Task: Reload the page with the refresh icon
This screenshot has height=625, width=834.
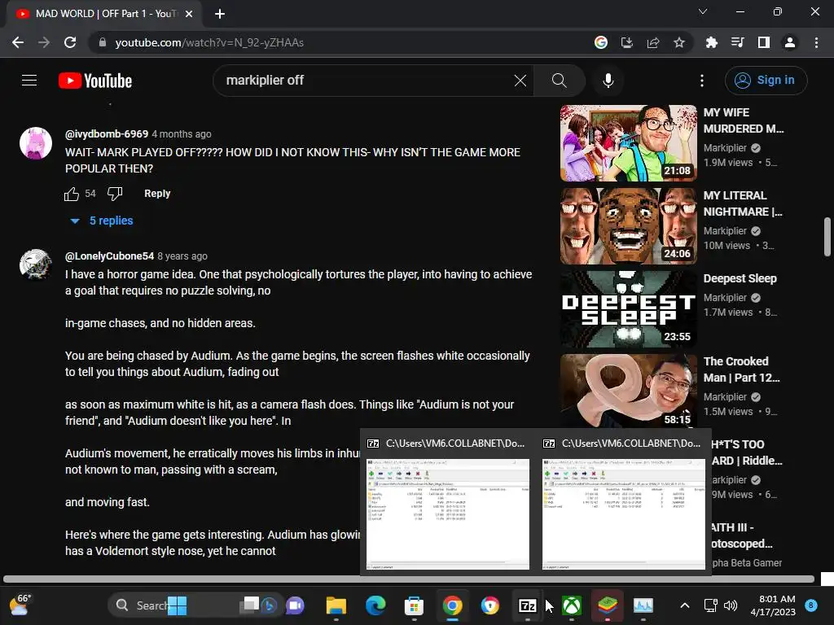Action: 70,42
